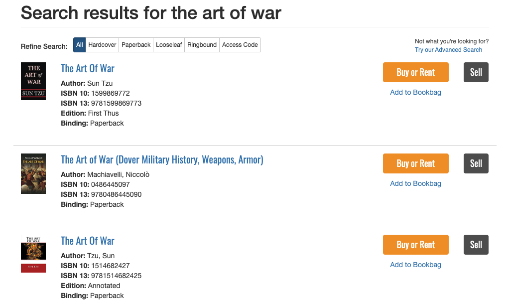
Task: Open The Art Of War by Sun Tzu listing
Action: (x=88, y=68)
